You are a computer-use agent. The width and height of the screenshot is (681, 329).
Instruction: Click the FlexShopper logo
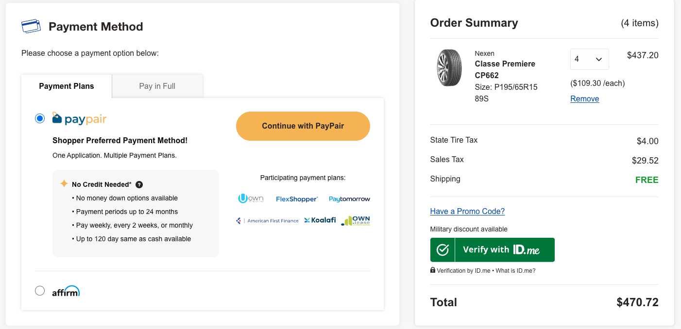(296, 199)
